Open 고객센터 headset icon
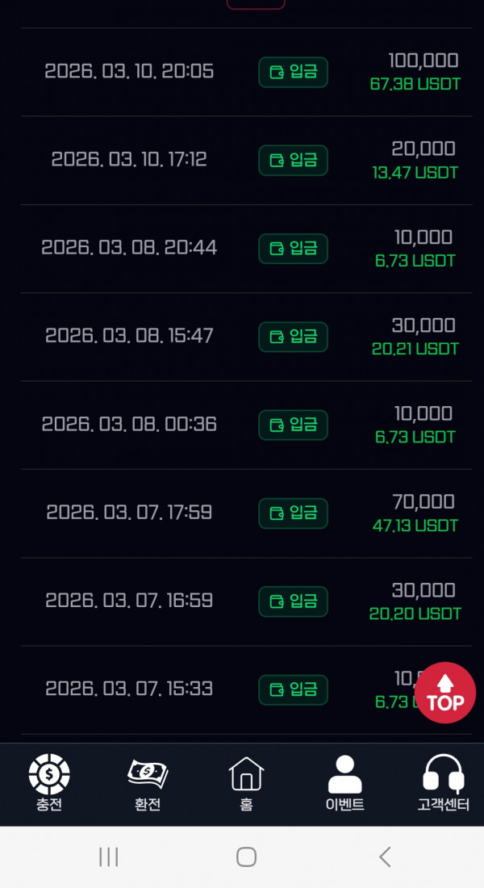 [x=443, y=775]
